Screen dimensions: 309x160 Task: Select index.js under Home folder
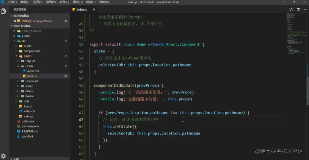[40, 76]
